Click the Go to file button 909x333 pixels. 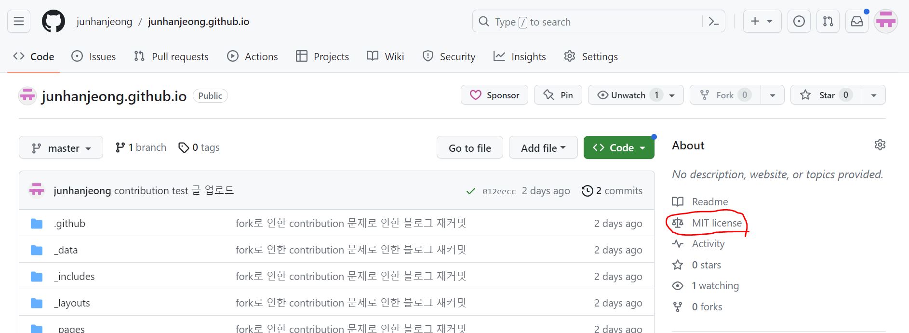(469, 148)
